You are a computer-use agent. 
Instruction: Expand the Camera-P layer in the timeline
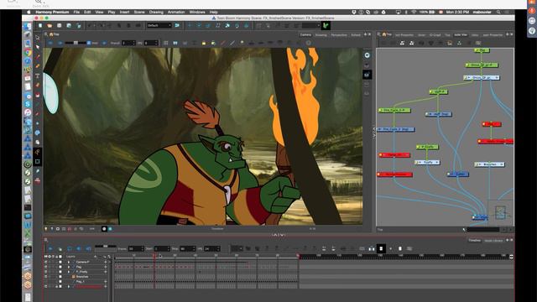click(69, 262)
